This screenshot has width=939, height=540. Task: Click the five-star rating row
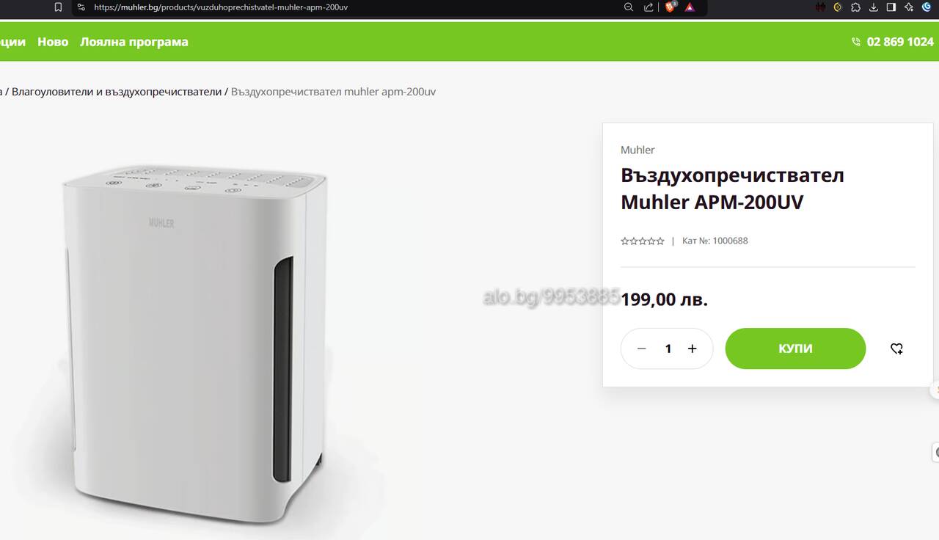pyautogui.click(x=643, y=241)
